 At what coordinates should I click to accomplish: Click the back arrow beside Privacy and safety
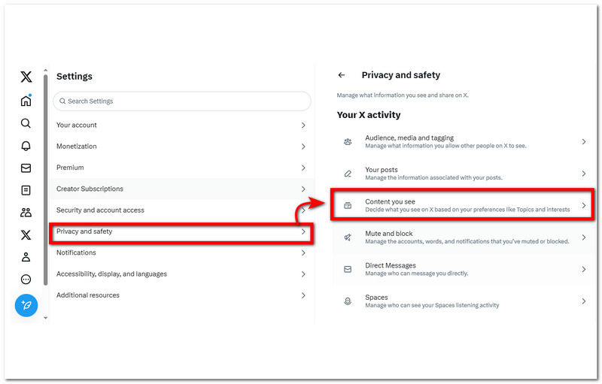342,75
